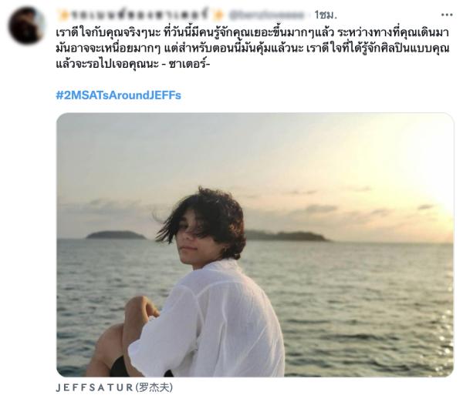Screen dimensions: 463x395
Task: Click the star emoji after the display name
Action: coord(218,15)
